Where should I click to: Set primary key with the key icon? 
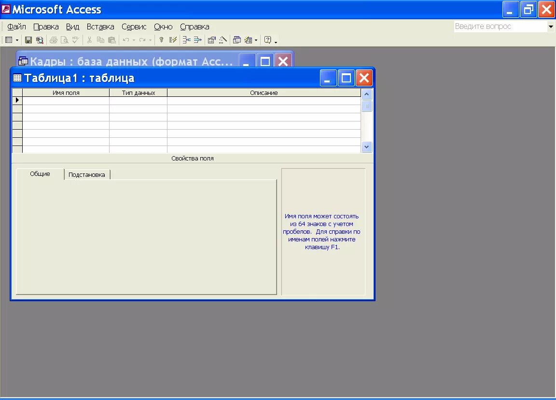click(x=161, y=40)
